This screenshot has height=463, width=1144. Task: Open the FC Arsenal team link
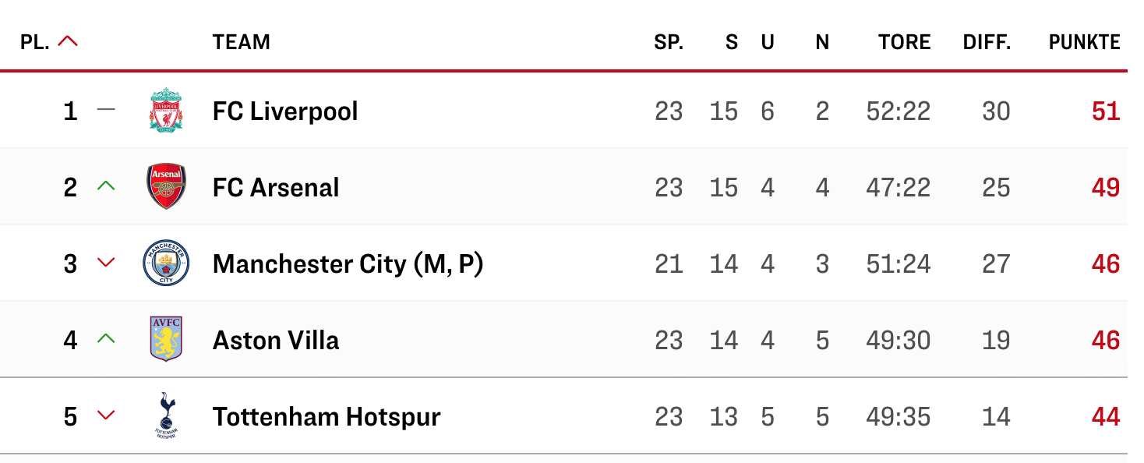[276, 188]
